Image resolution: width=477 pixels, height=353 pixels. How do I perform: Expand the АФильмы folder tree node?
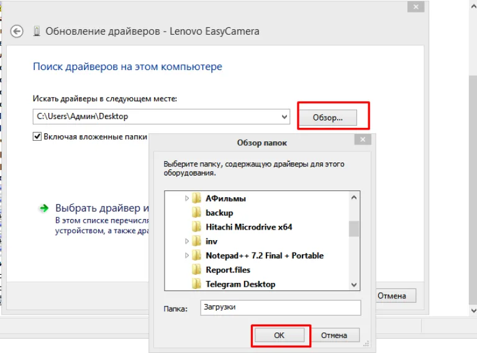point(187,199)
